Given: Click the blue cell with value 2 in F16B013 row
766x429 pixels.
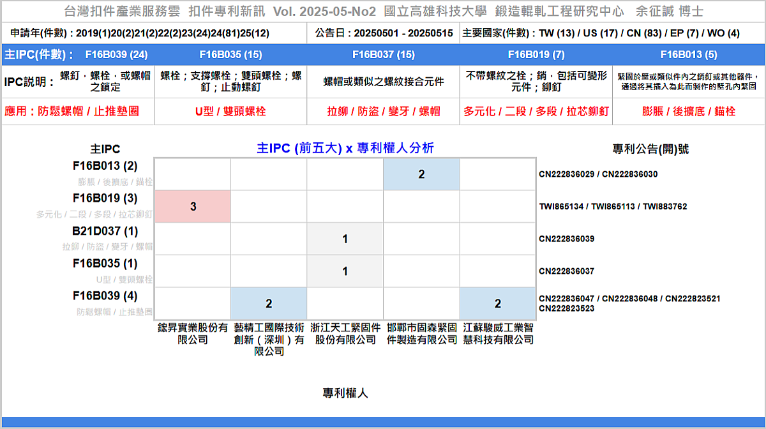Looking at the screenshot, I should 421,174.
